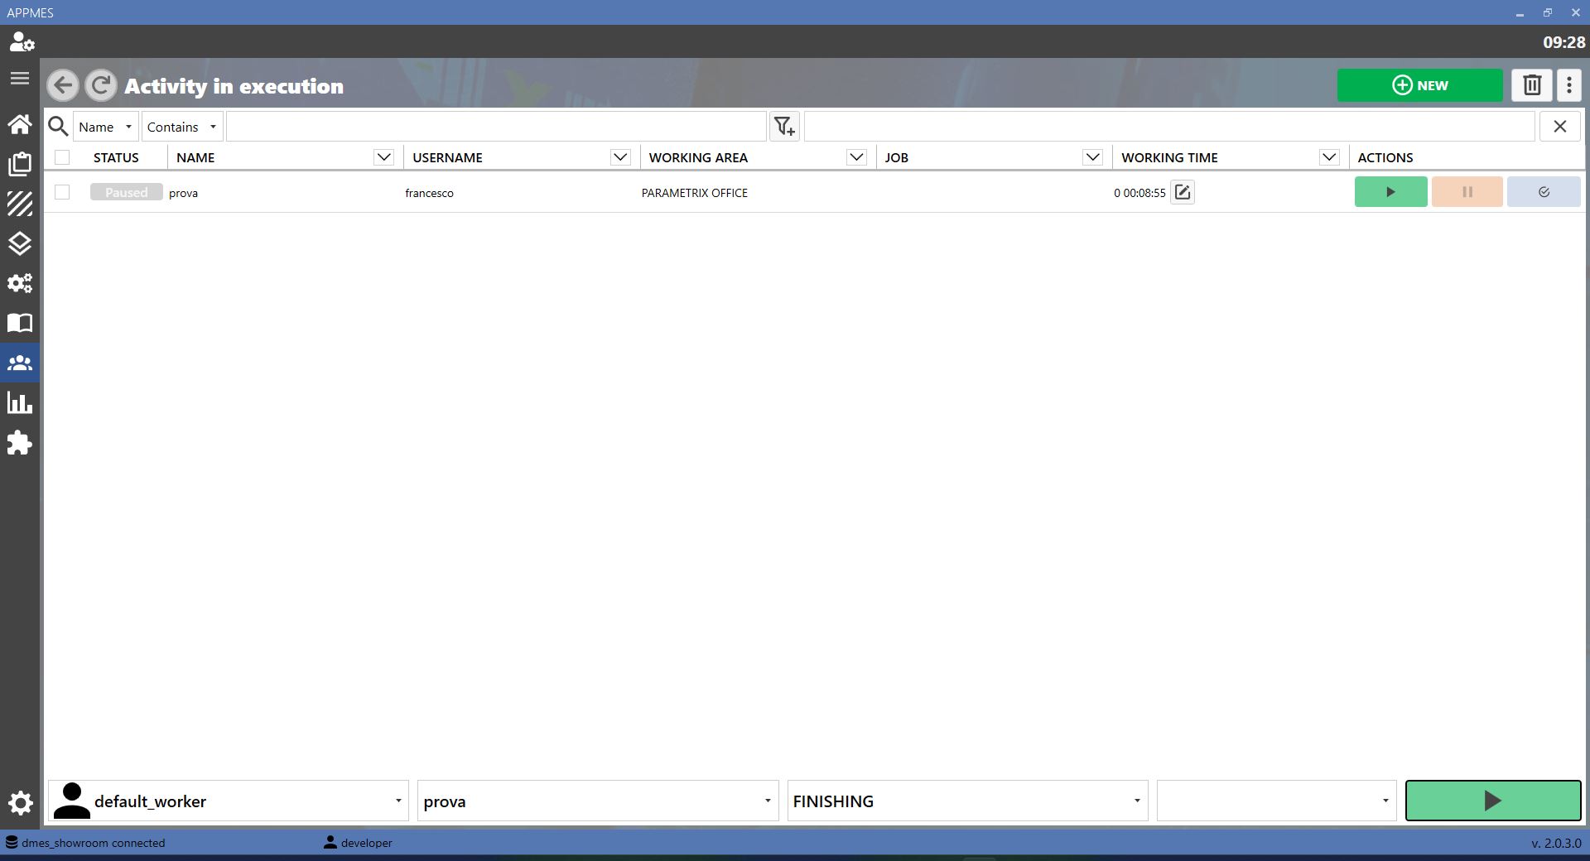Add a filter with funnel icon
This screenshot has width=1590, height=861.
pyautogui.click(x=784, y=127)
